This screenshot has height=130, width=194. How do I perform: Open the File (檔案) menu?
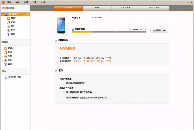(x=9, y=2)
